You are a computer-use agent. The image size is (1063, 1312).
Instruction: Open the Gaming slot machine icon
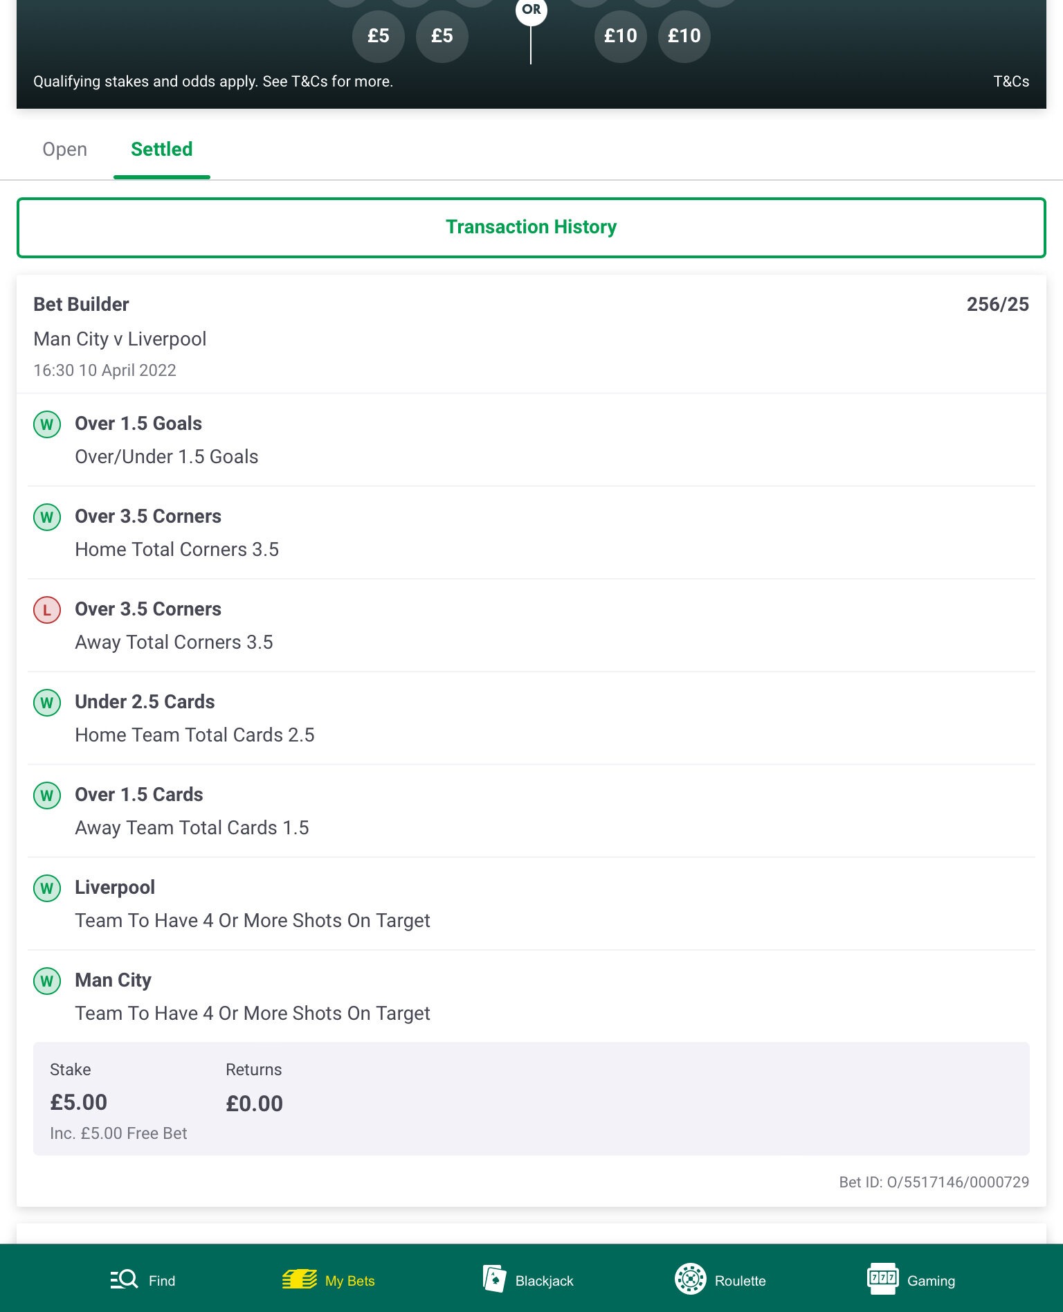pyautogui.click(x=882, y=1279)
